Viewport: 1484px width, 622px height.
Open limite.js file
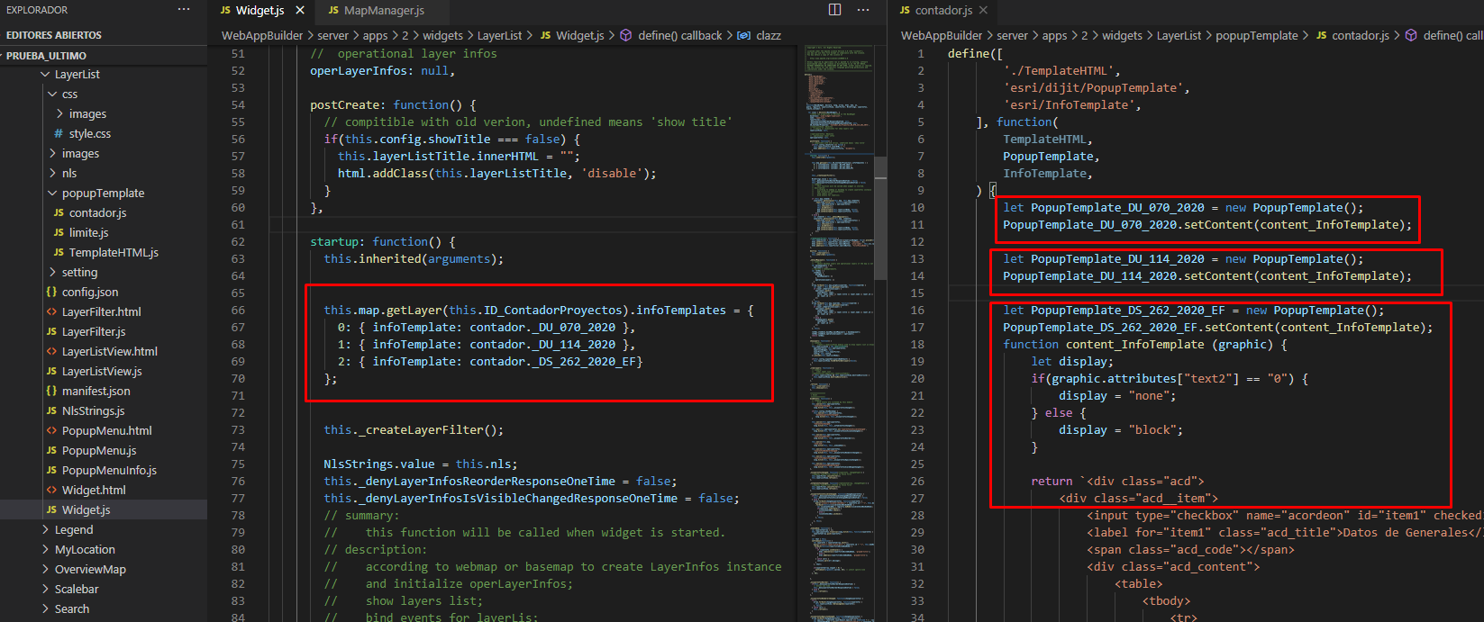point(88,233)
